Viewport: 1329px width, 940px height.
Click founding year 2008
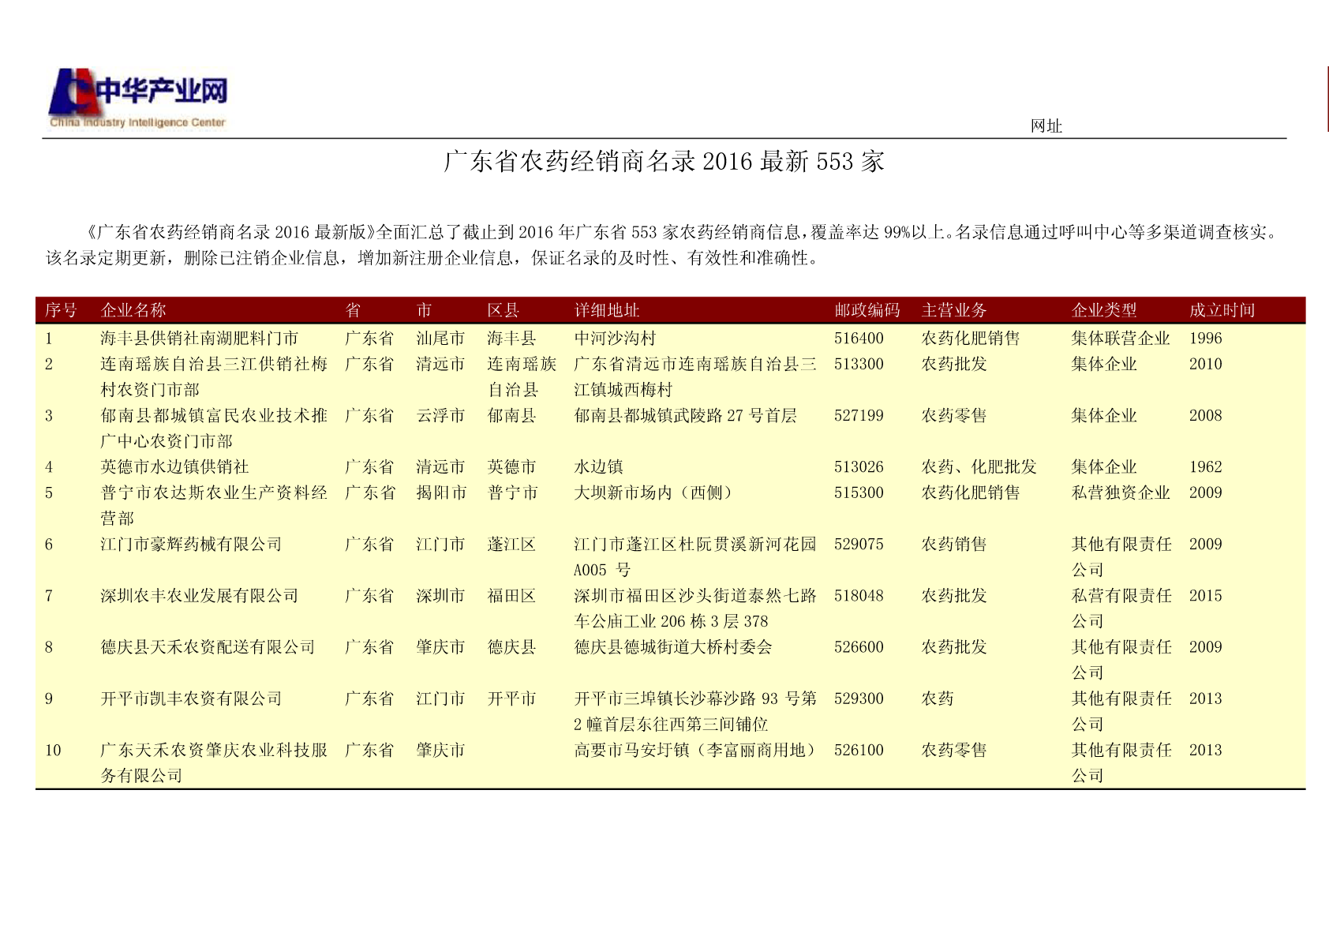(x=1205, y=415)
